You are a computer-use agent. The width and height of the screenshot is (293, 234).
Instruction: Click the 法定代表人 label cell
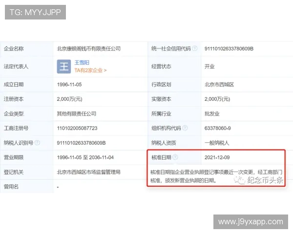[x=27, y=67]
